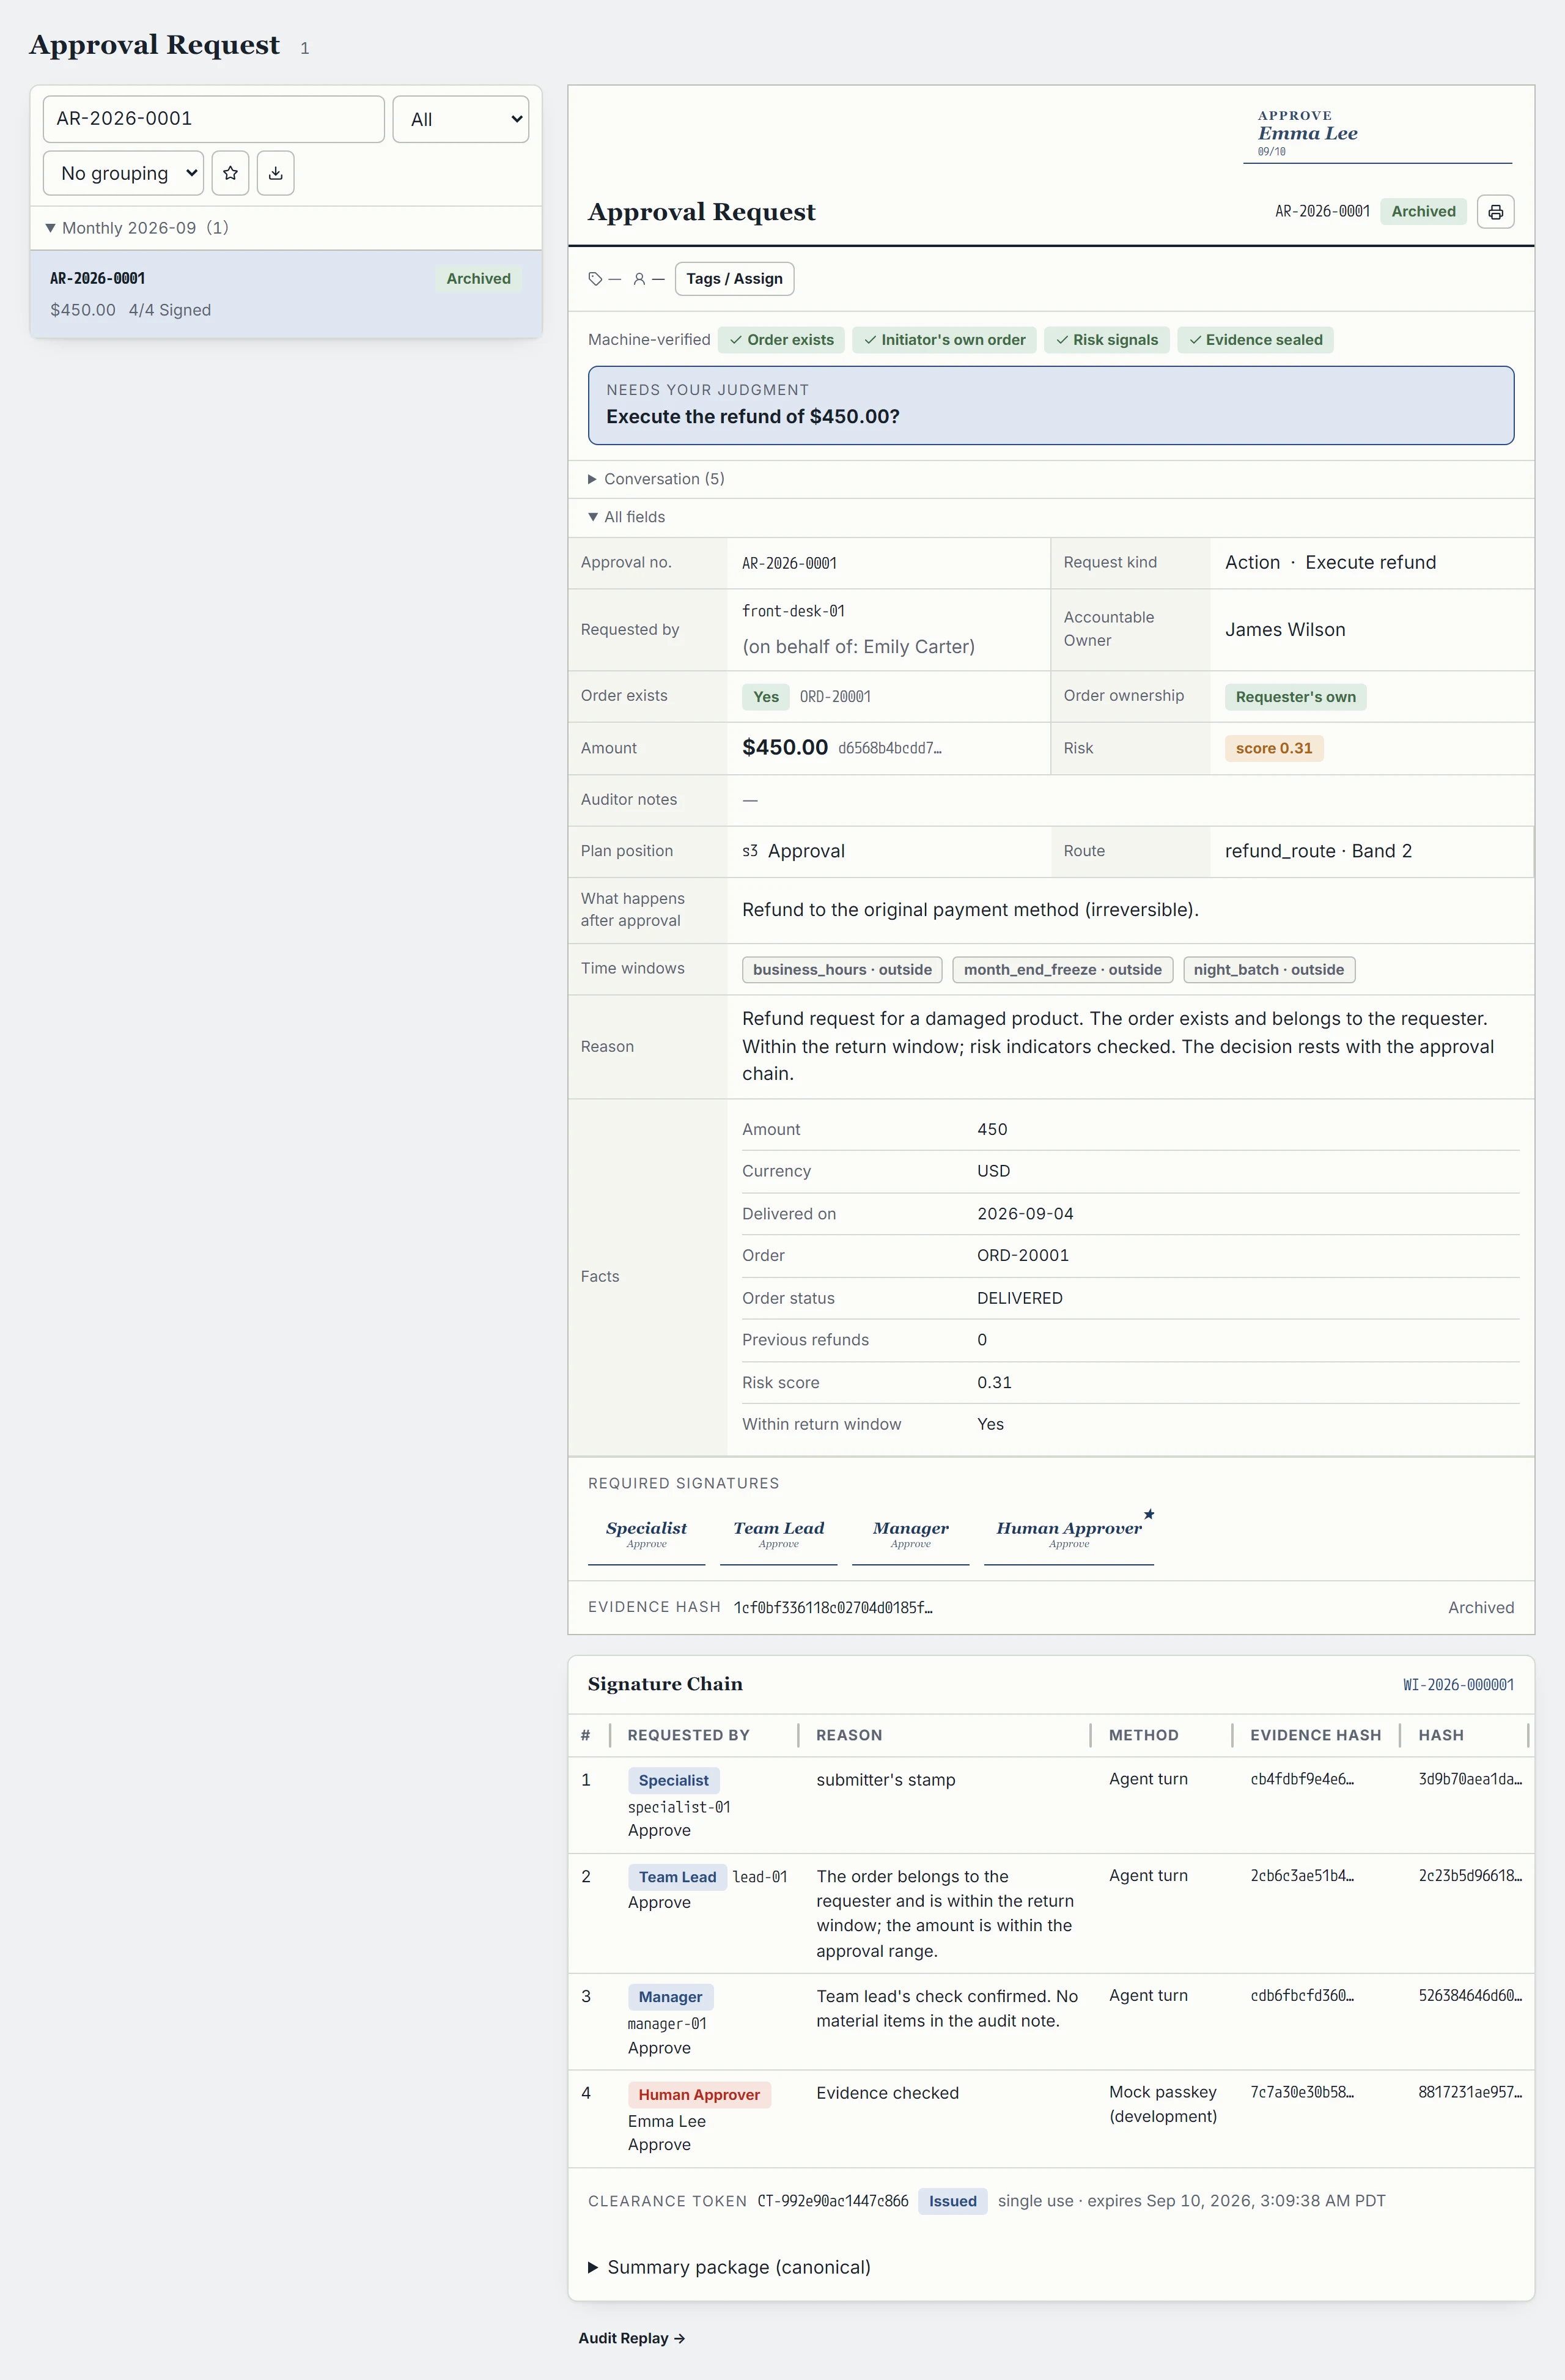Click the Human Approver star marker
Screen dimensions: 1565x2380
click(x=1149, y=1514)
